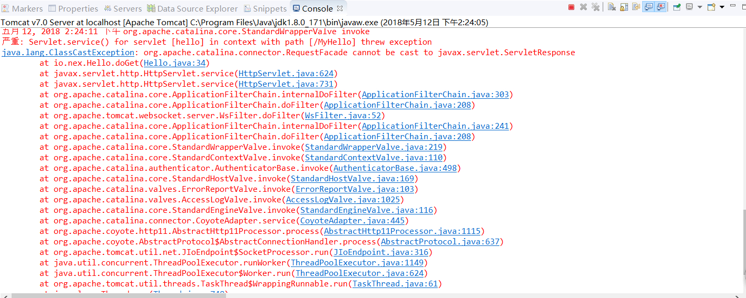Open ApplicationFilterChain.java:241 link
Viewport: 746px width, 298px height.
click(x=435, y=126)
